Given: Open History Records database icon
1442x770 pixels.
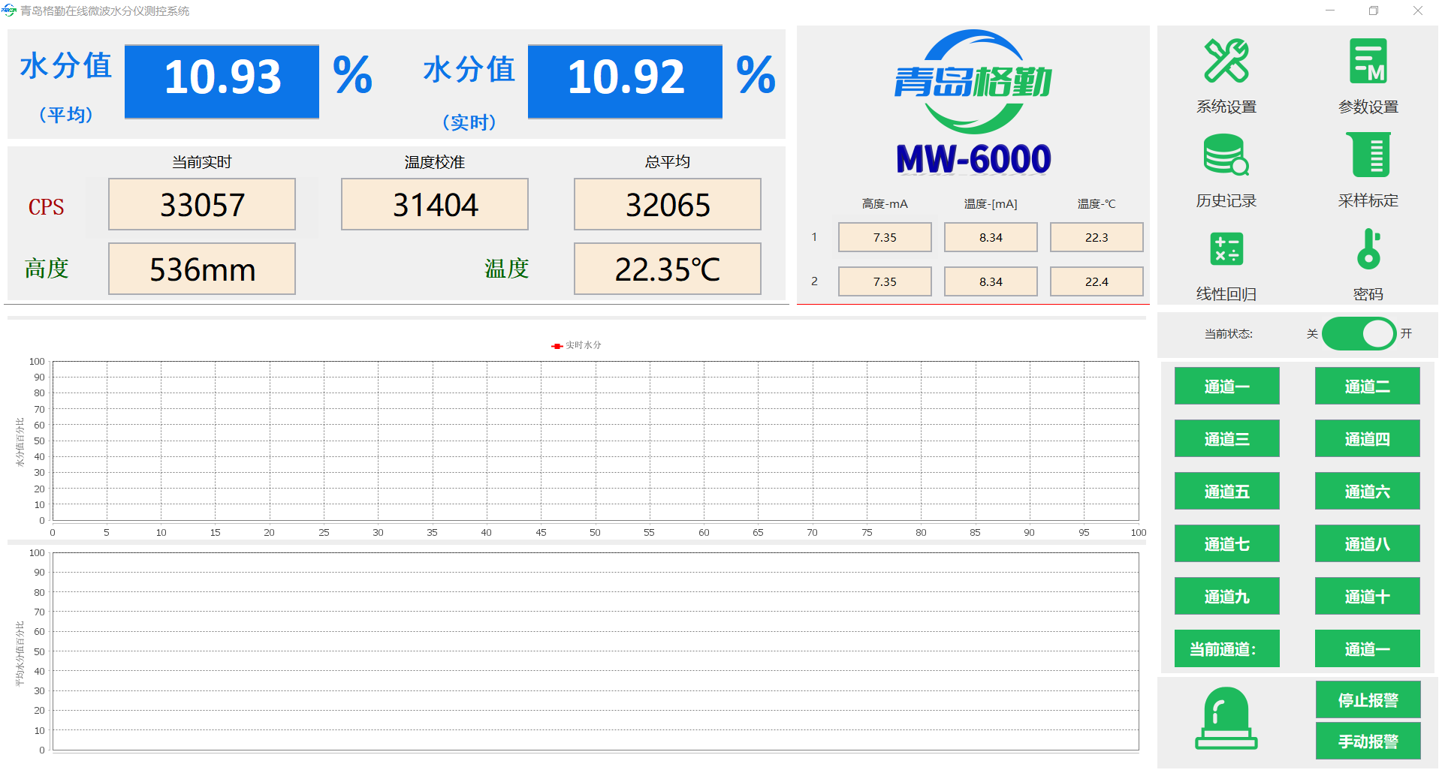Looking at the screenshot, I should click(x=1226, y=155).
